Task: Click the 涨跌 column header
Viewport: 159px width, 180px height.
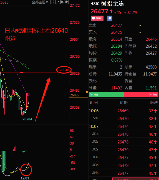Action: [x=154, y=103]
